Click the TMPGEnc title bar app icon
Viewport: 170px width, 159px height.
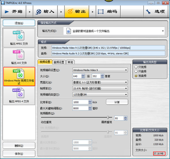3,3
